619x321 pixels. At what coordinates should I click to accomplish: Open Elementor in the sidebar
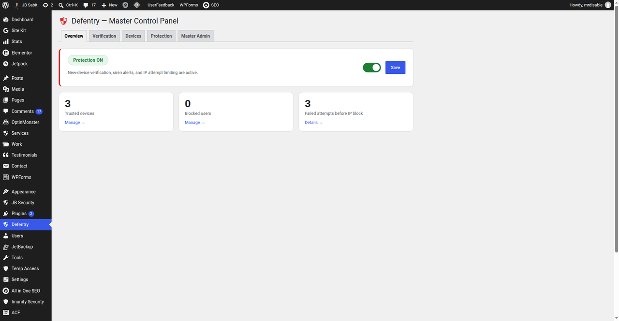point(26,53)
